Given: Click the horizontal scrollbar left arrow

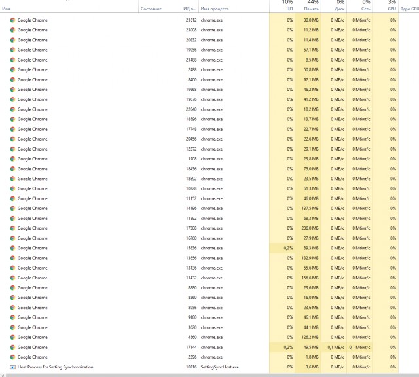Looking at the screenshot, I should pos(3,376).
